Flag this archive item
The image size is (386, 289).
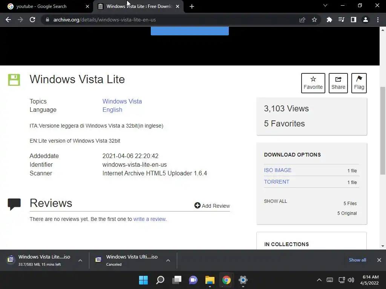coord(359,83)
